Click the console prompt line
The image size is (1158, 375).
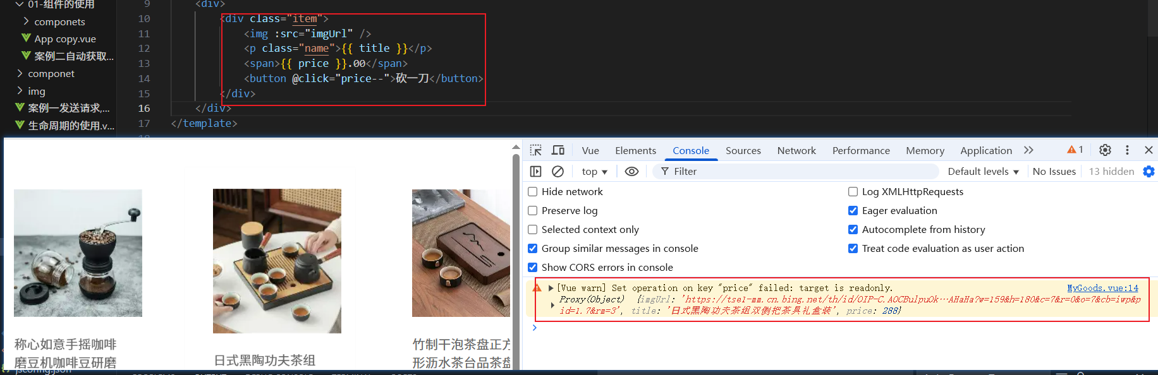[x=841, y=328]
